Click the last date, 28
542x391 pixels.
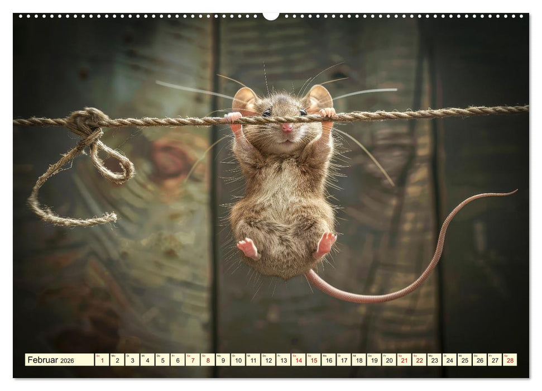[509, 360]
